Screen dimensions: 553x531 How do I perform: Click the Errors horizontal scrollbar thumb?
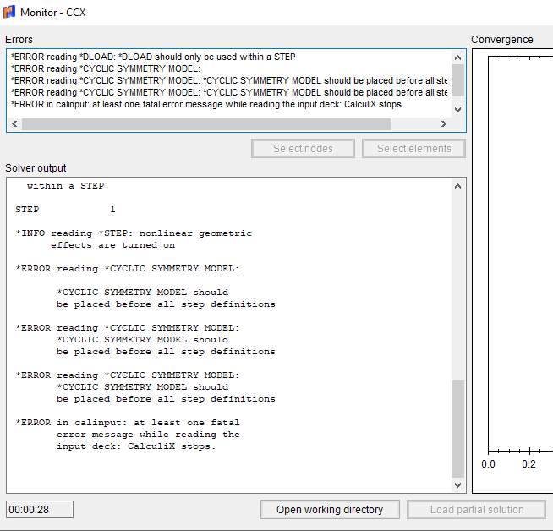tap(205, 123)
